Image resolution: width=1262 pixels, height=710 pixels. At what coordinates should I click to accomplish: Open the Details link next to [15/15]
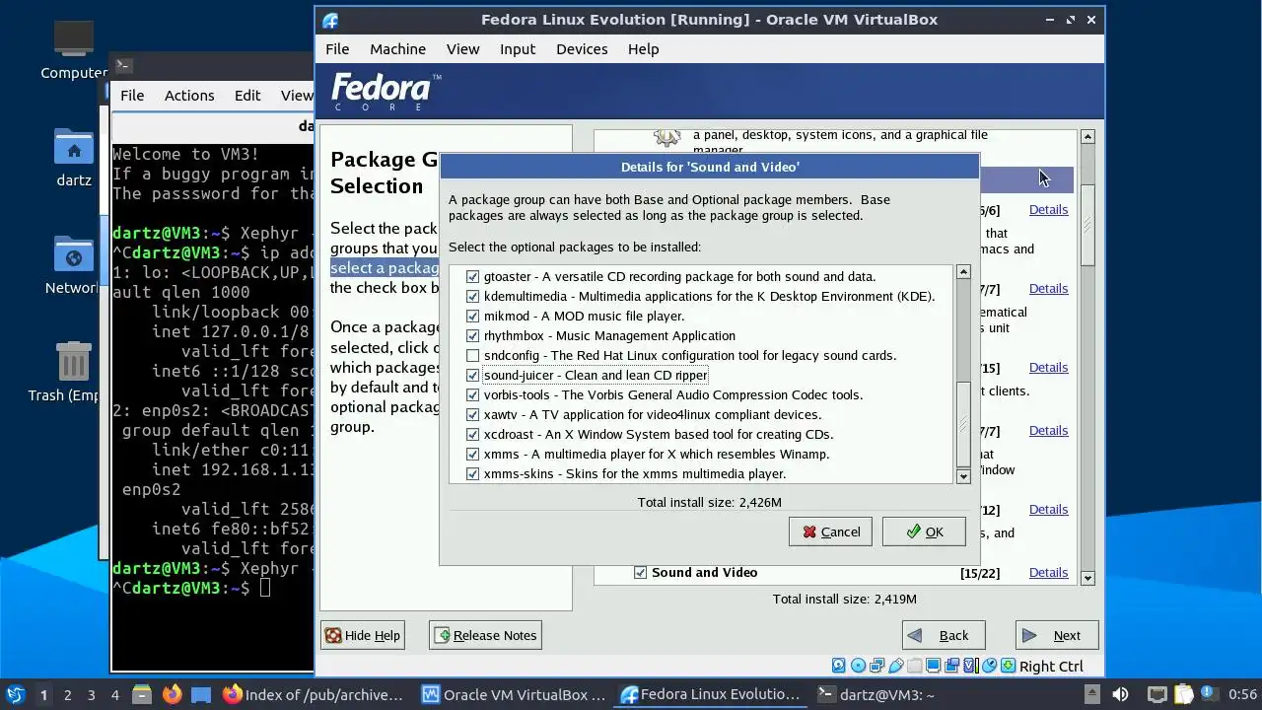pyautogui.click(x=1048, y=368)
